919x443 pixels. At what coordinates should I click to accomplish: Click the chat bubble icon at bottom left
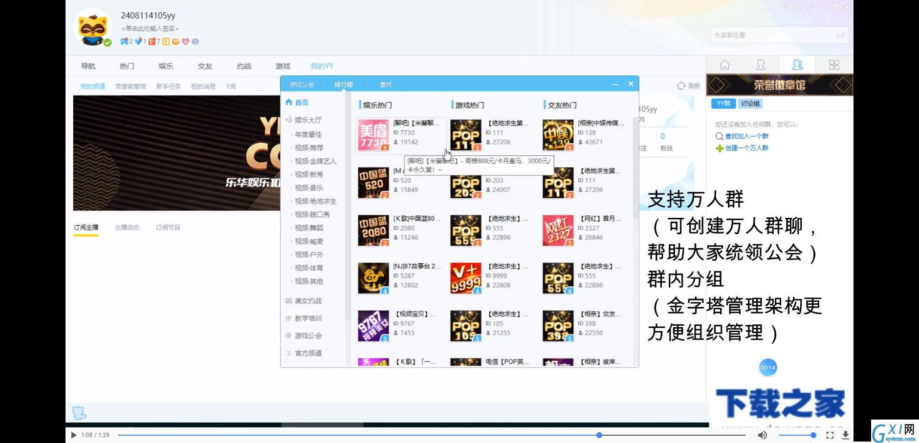(79, 413)
